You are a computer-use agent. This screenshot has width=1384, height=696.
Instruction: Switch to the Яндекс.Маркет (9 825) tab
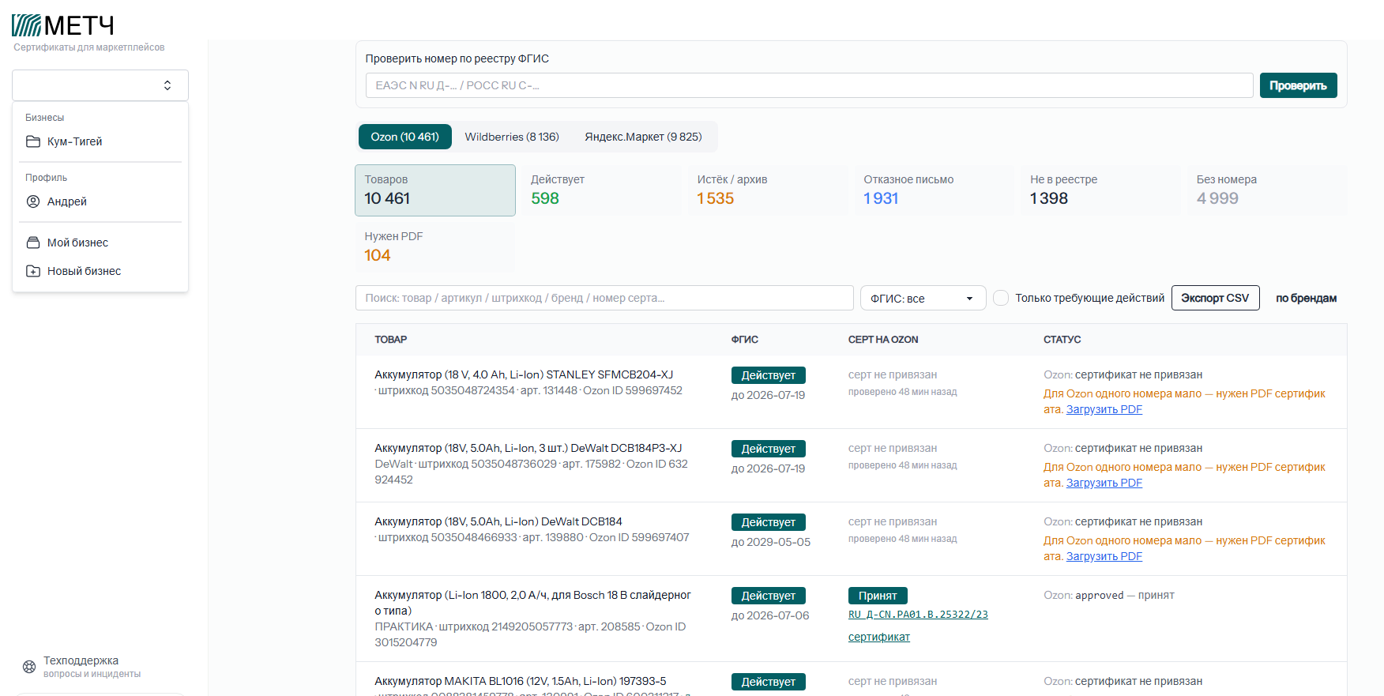point(643,137)
